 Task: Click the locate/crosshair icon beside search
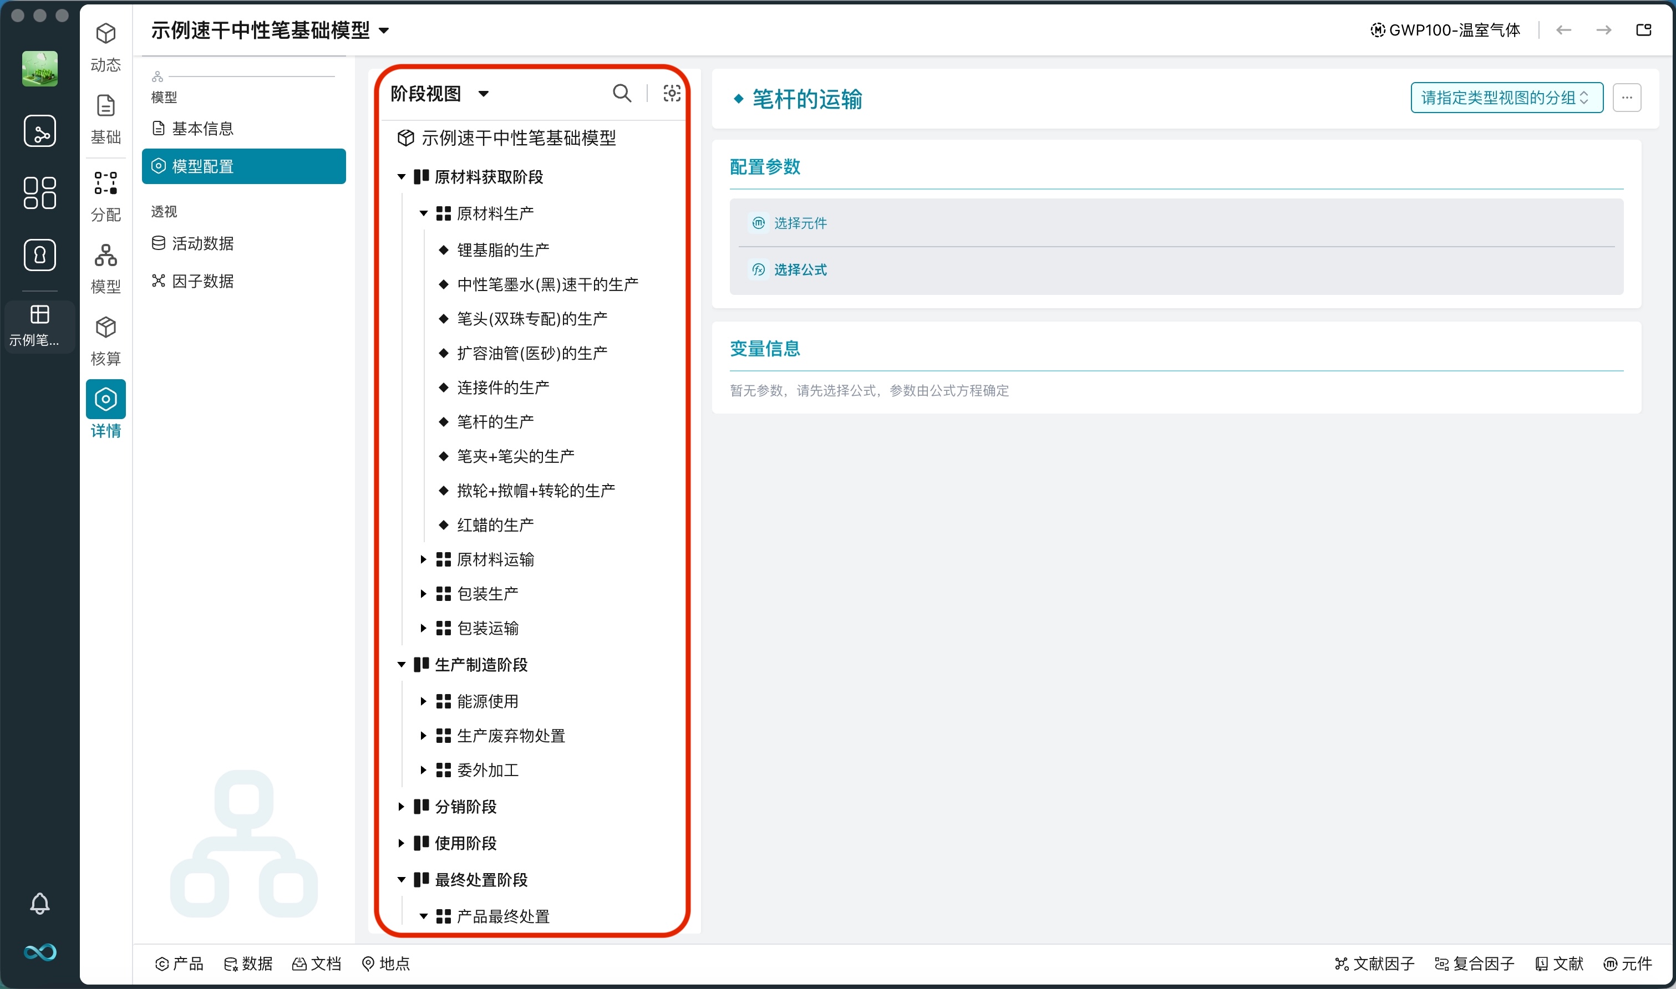(671, 93)
